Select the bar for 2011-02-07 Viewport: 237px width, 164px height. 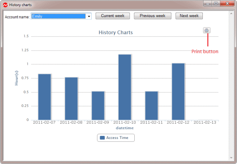pos(44,97)
